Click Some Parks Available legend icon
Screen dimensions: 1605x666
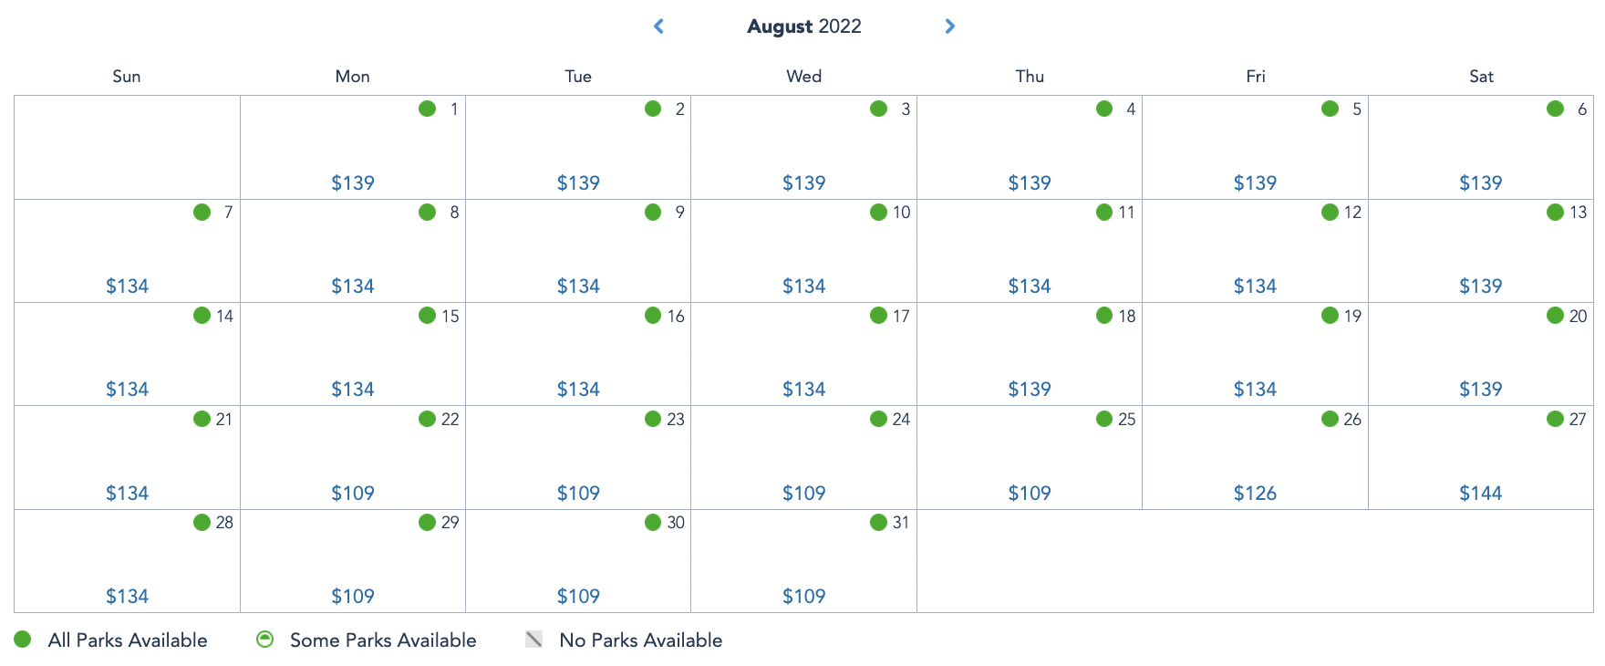(264, 640)
